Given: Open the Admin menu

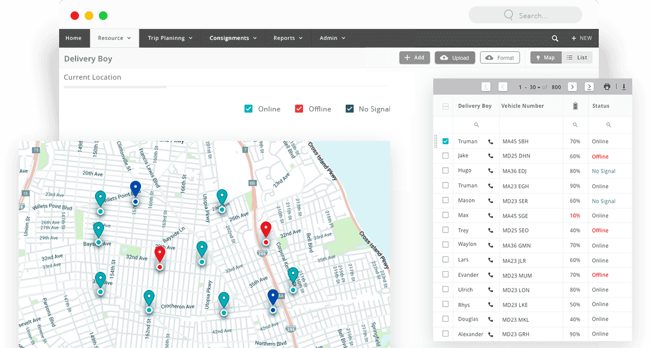Looking at the screenshot, I should click(x=331, y=38).
